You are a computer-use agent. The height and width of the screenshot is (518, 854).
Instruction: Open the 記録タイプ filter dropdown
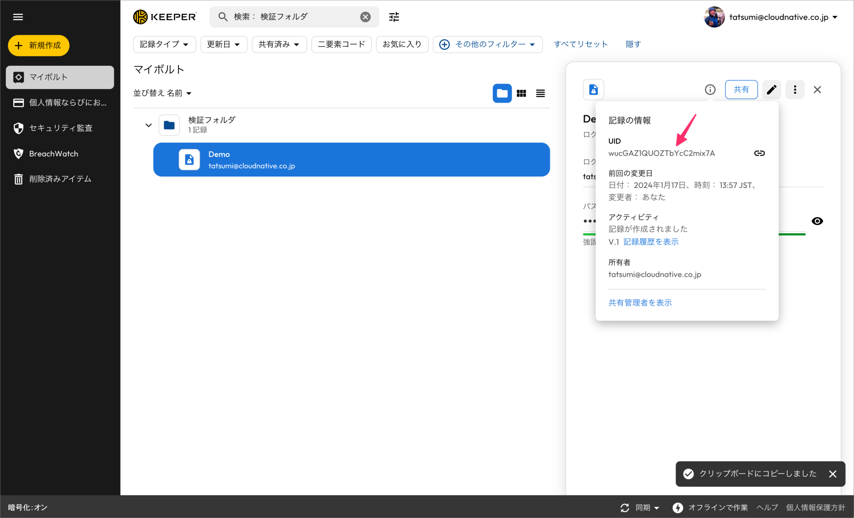point(164,44)
